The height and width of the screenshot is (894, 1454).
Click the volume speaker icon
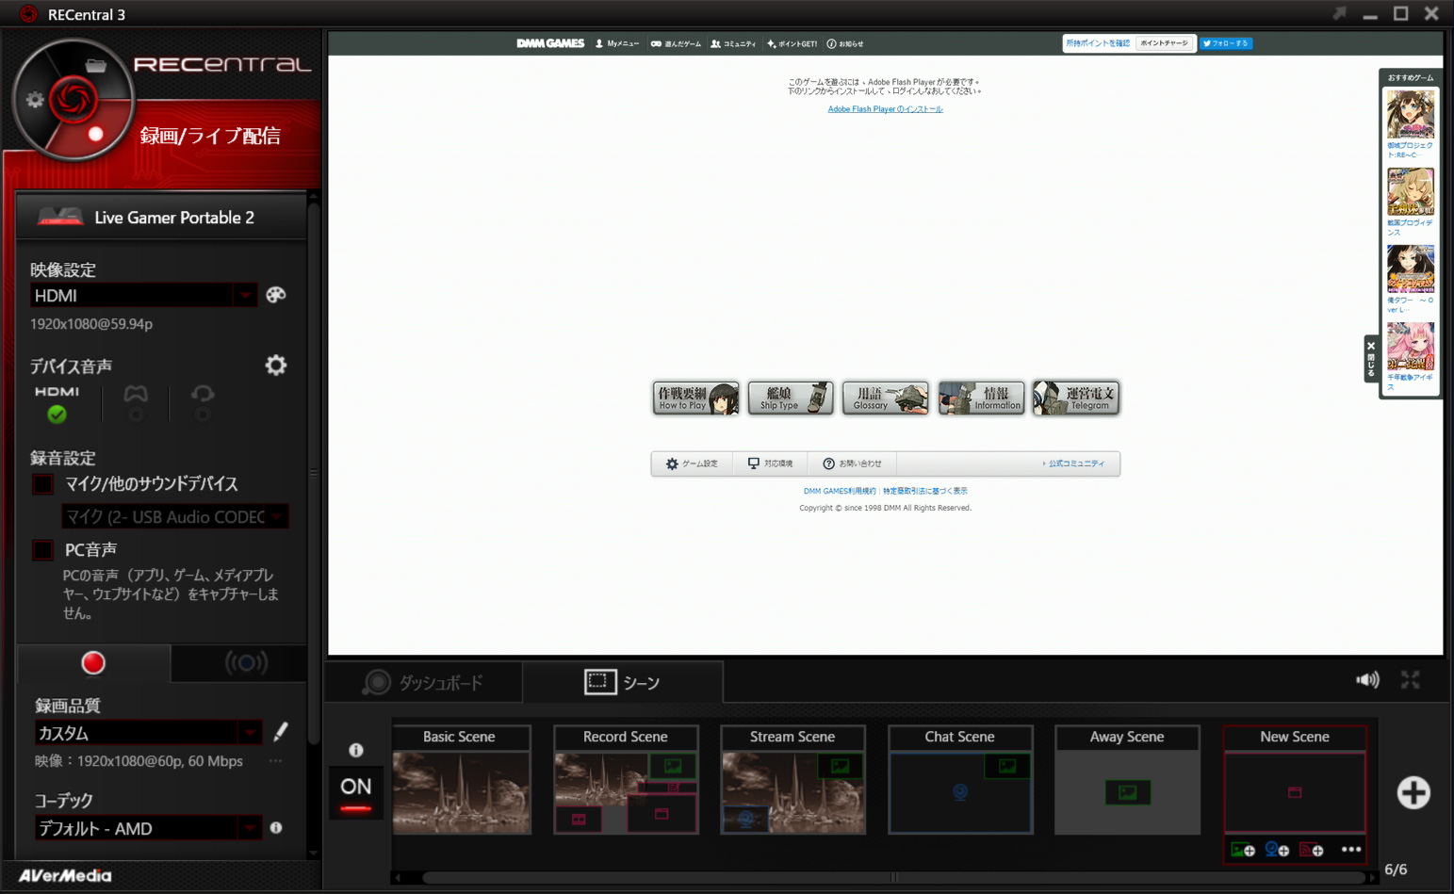coord(1366,680)
